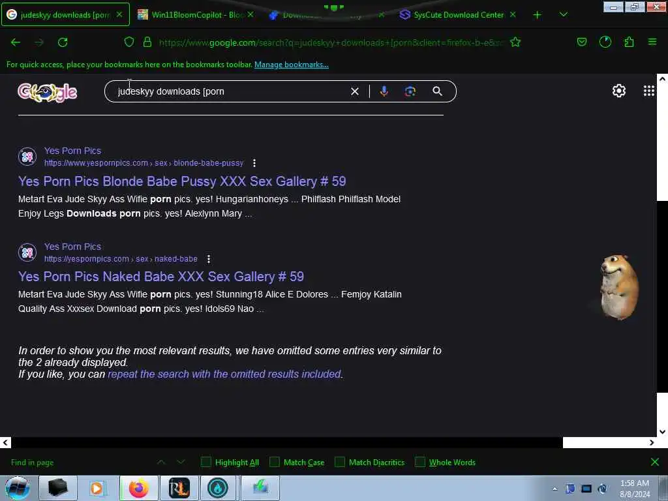Expand the list all tabs chevron

point(563,15)
